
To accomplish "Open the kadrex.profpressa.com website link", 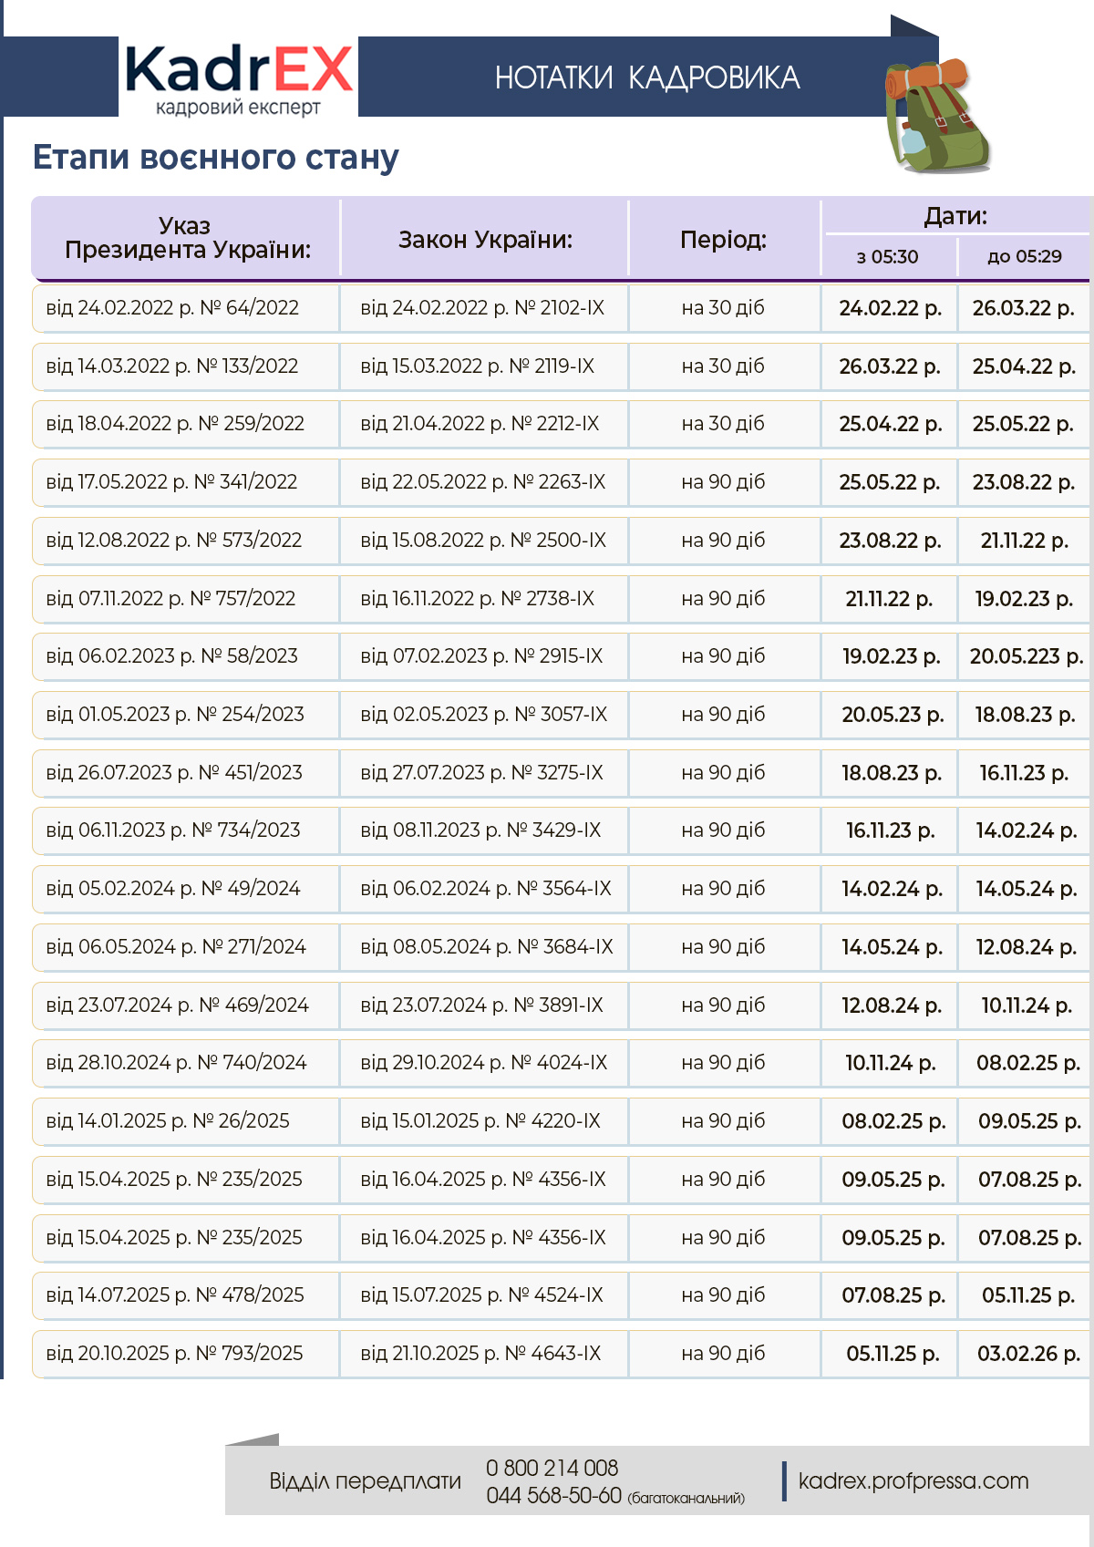I will click(913, 1480).
